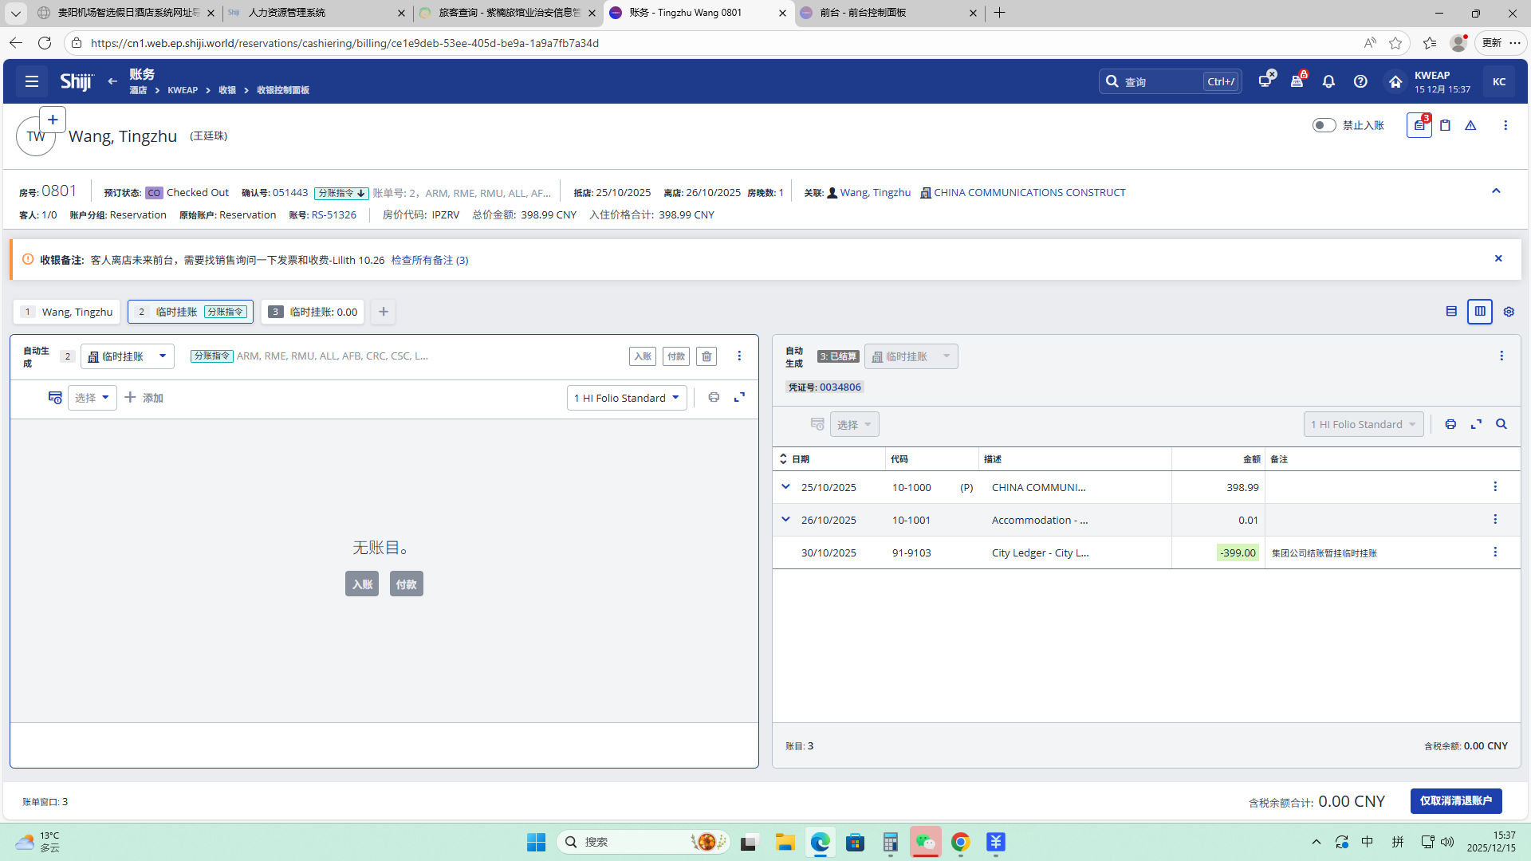1531x861 pixels.
Task: Open the 检查所有备注 (3) link
Action: click(429, 260)
